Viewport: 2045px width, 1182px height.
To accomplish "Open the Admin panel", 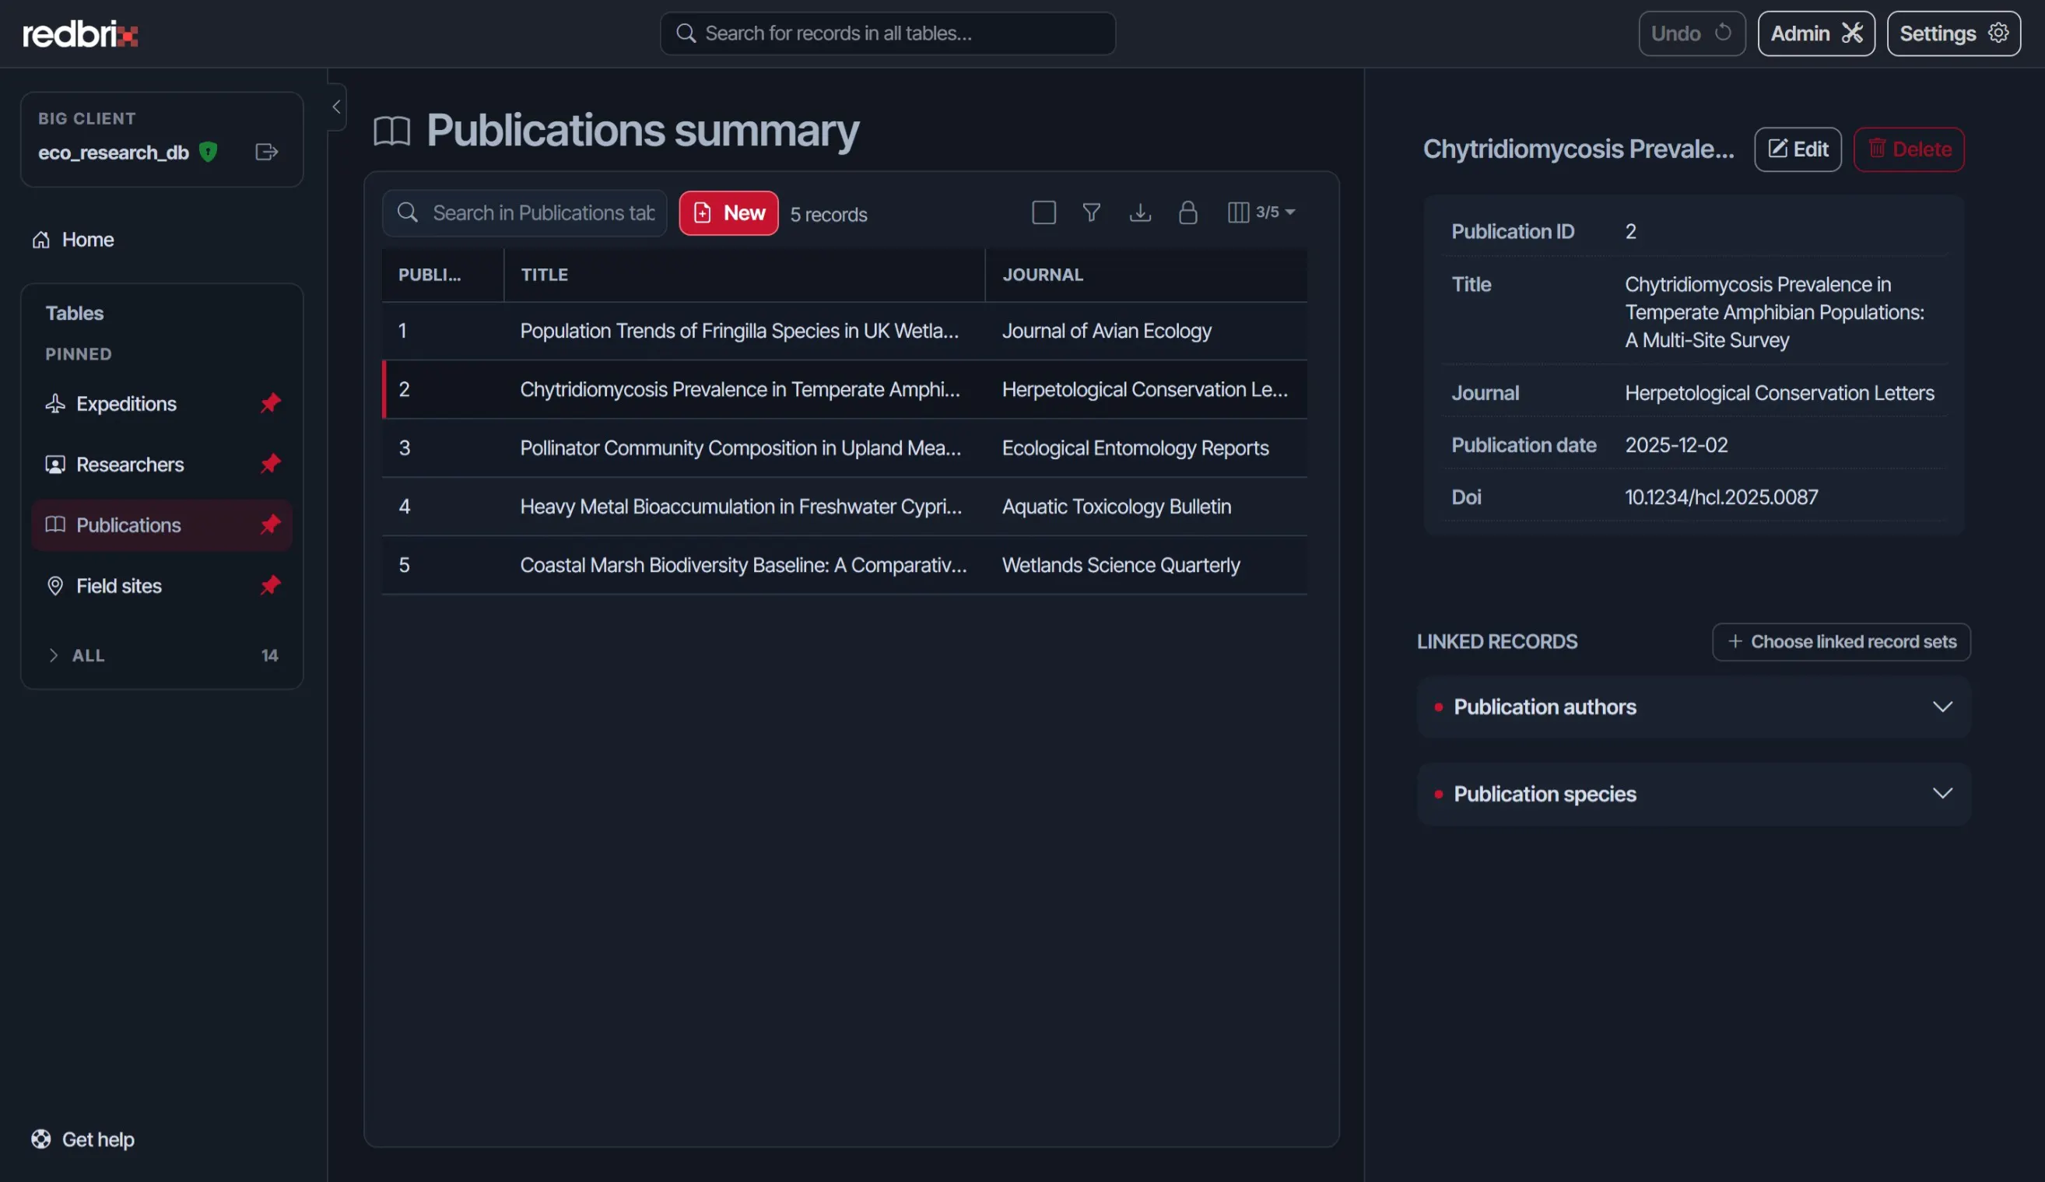I will [x=1815, y=33].
